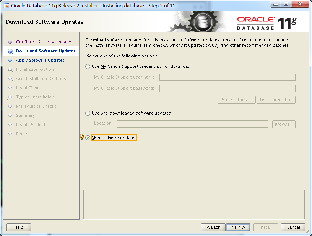Click Grid Installation Options step label
This screenshot has width=312, height=236.
(41, 79)
